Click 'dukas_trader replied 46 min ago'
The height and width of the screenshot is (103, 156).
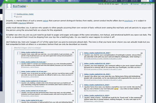(x=32, y=52)
